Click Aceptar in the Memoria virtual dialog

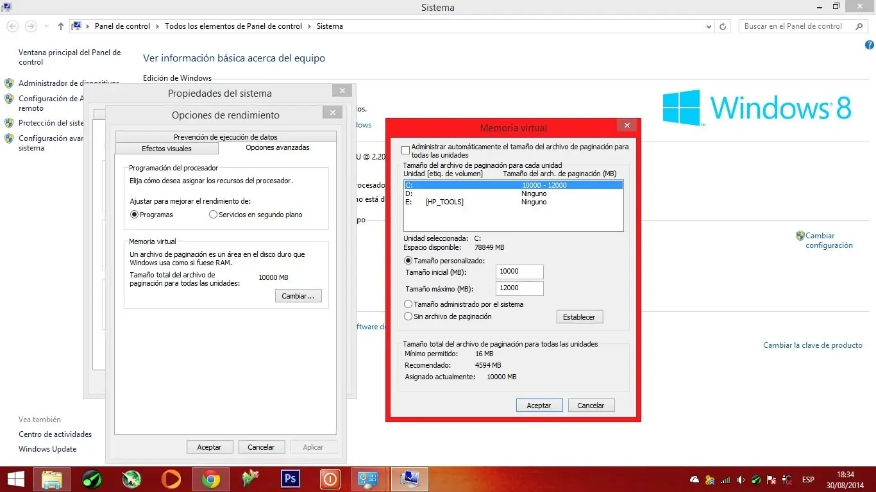click(539, 406)
